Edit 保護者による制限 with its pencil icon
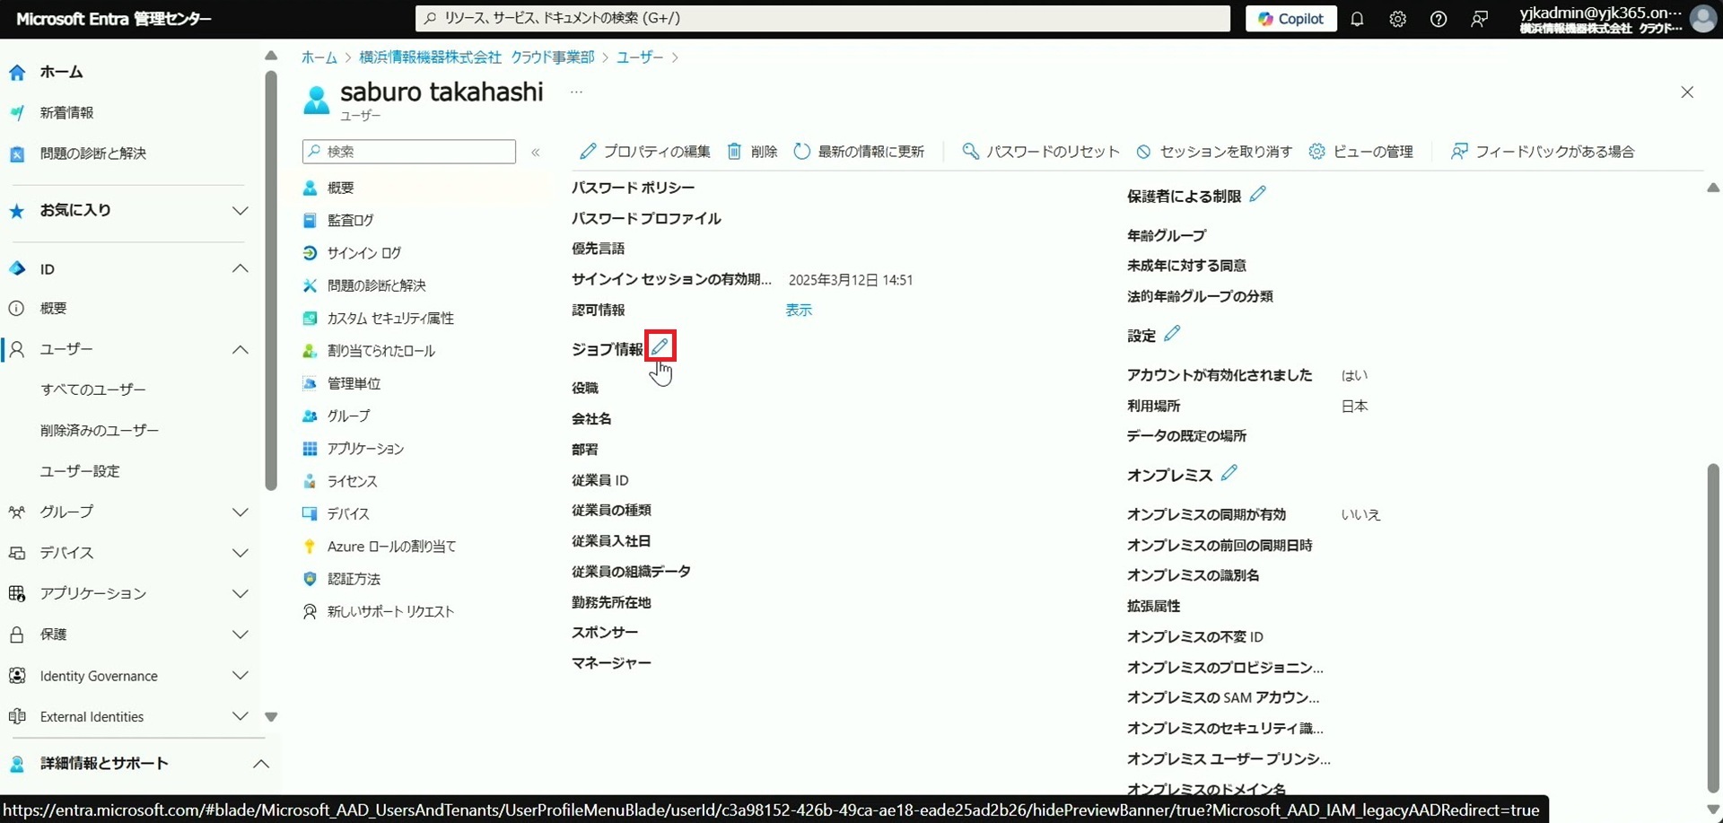The height and width of the screenshot is (823, 1723). click(1258, 194)
